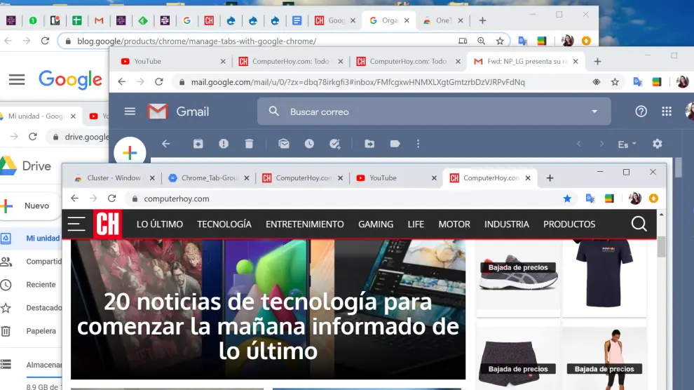Screen dimensions: 694x390
Task: Toggle the blue bookmark star on computerhoy.com
Action: click(x=567, y=199)
